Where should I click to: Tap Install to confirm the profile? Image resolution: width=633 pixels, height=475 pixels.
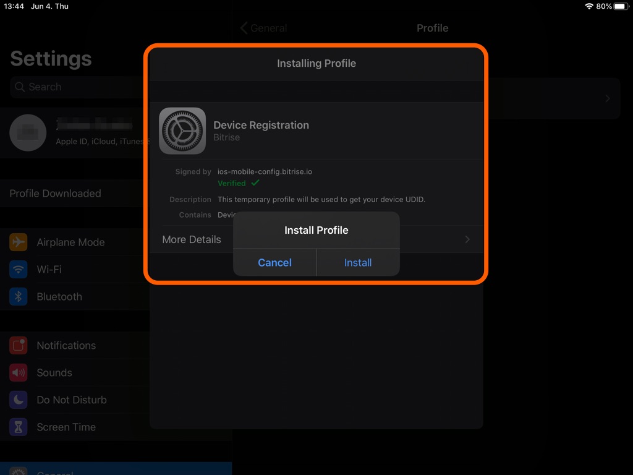pos(358,262)
